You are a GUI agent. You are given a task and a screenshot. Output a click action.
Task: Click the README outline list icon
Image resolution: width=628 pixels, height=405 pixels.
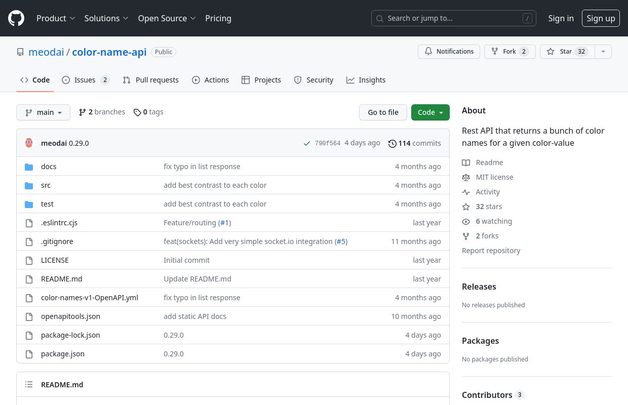click(x=29, y=385)
